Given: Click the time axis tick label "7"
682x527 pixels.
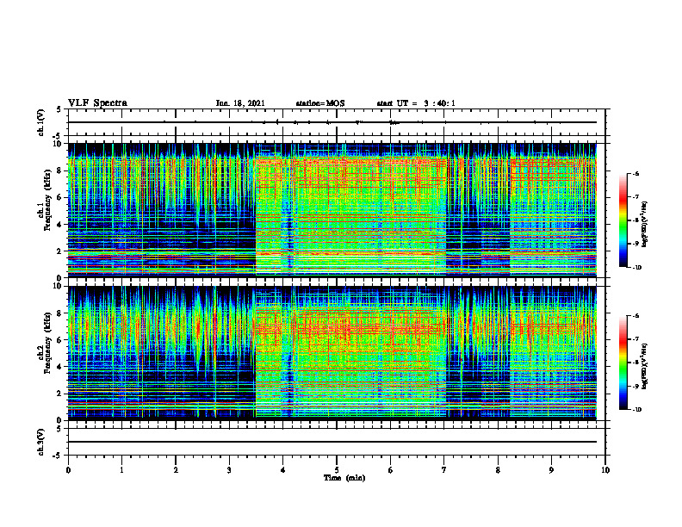Looking at the screenshot, I should click(x=444, y=470).
